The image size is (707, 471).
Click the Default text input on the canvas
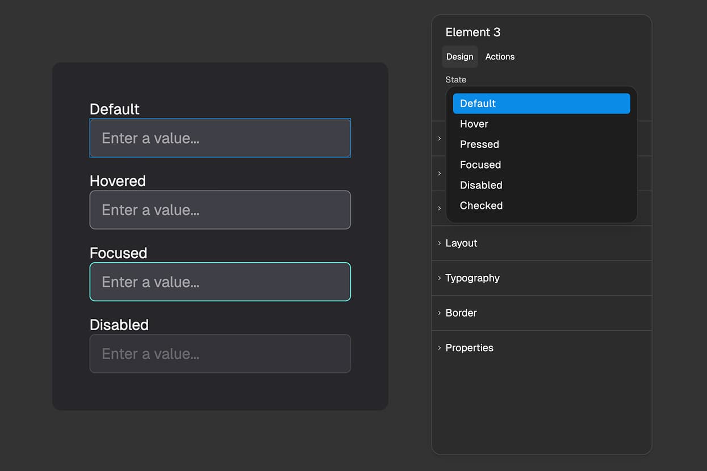pos(220,138)
